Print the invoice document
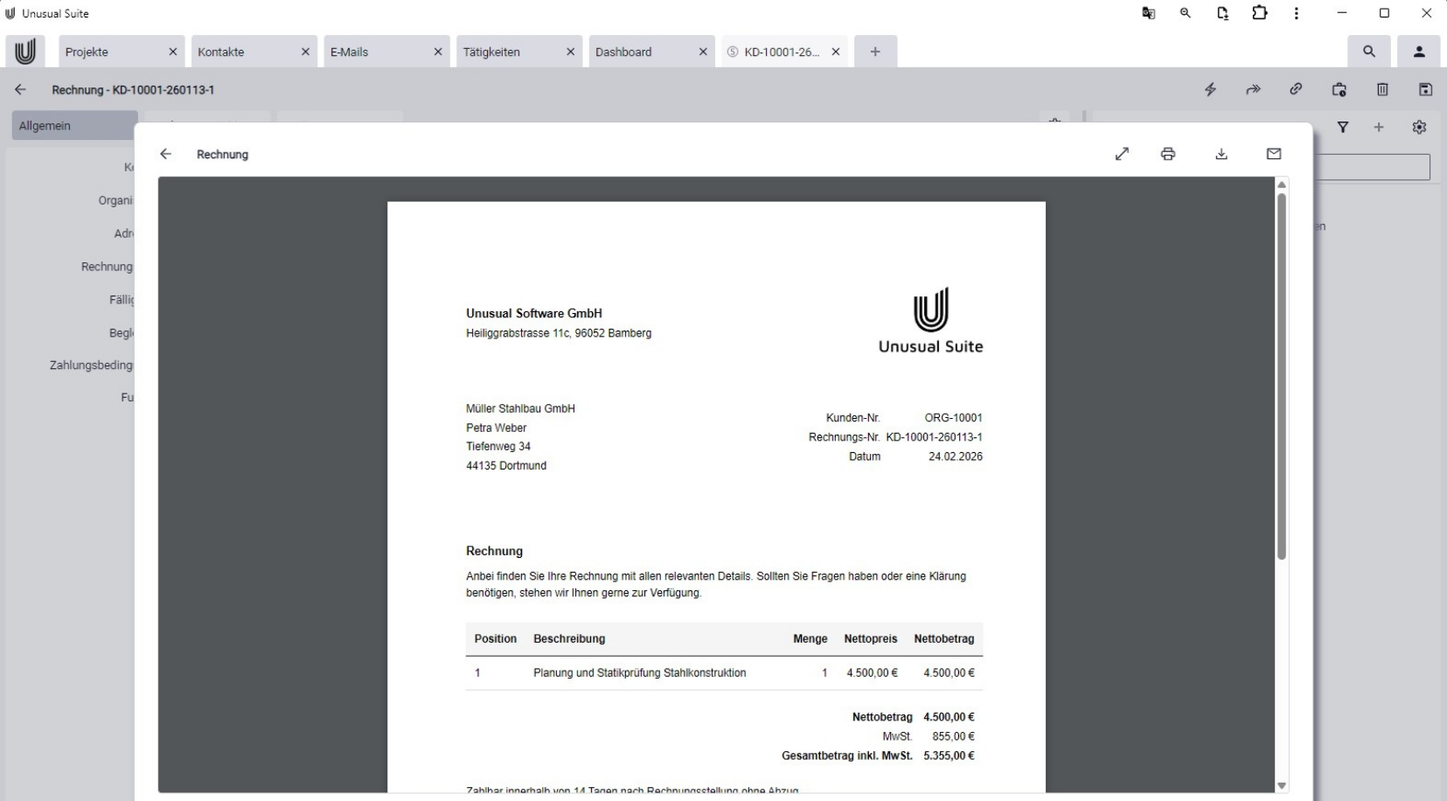 (1168, 154)
